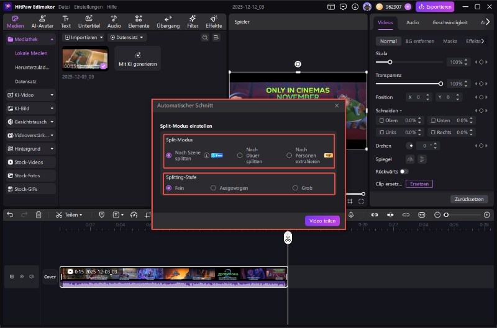Switch to the Audio properties tab

413,22
